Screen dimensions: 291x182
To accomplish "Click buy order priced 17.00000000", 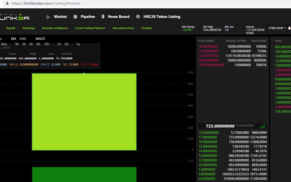I will [x=233, y=137].
